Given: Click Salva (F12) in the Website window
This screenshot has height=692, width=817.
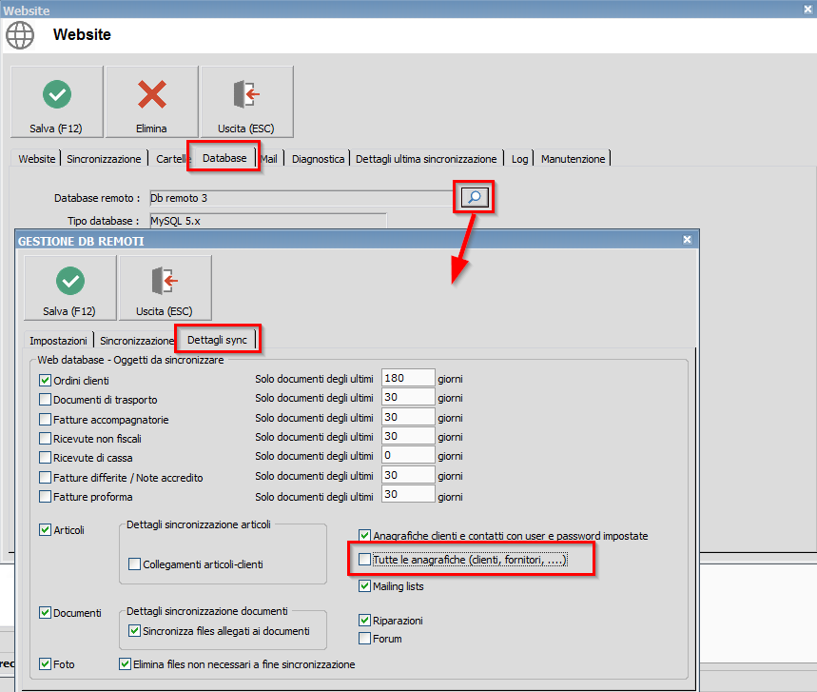Looking at the screenshot, I should 57,102.
